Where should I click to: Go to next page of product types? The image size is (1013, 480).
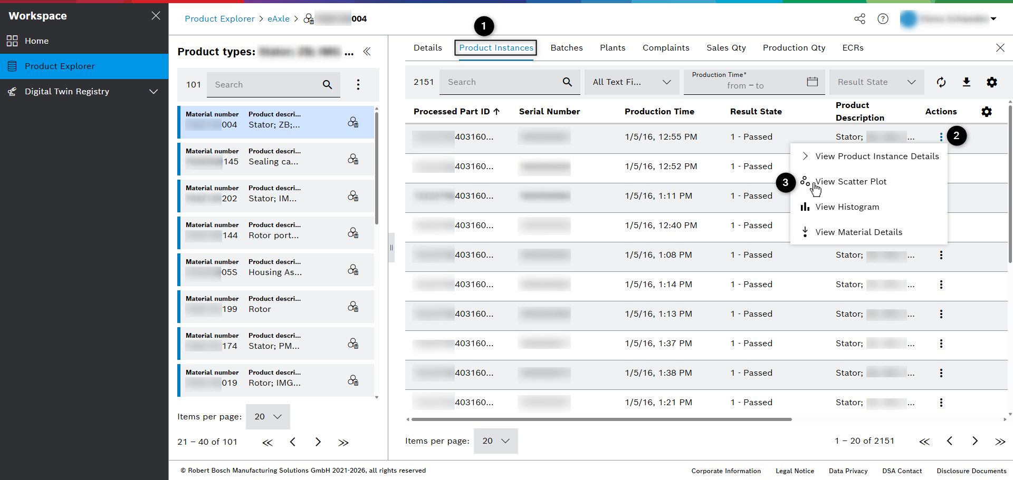pyautogui.click(x=318, y=442)
